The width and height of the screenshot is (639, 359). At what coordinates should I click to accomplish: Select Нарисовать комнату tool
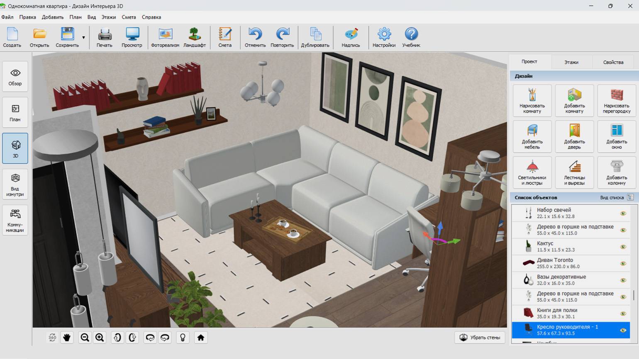532,100
